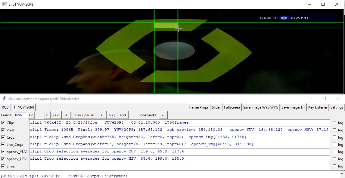Step forward one frame with > button
Viewport: 345px width, 178px height.
point(101,115)
